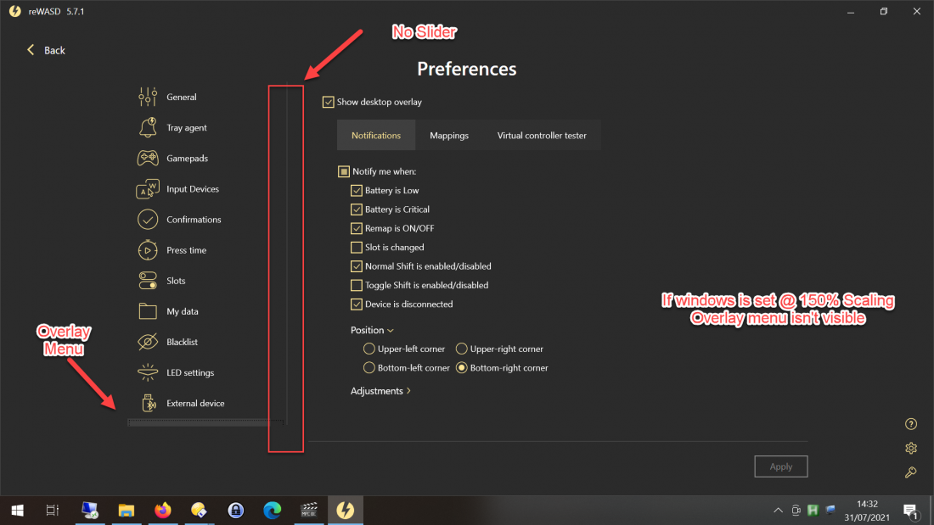Click the Apply button

(x=780, y=466)
